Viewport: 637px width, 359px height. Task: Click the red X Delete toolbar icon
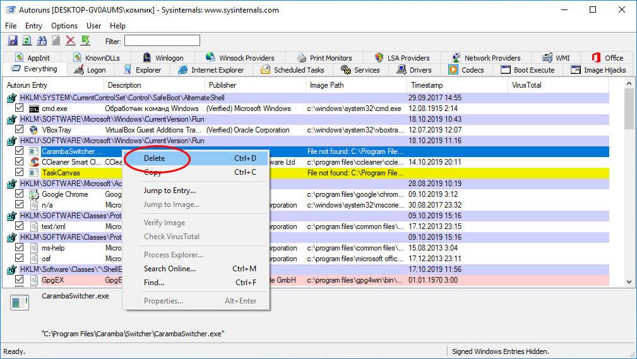coord(70,40)
